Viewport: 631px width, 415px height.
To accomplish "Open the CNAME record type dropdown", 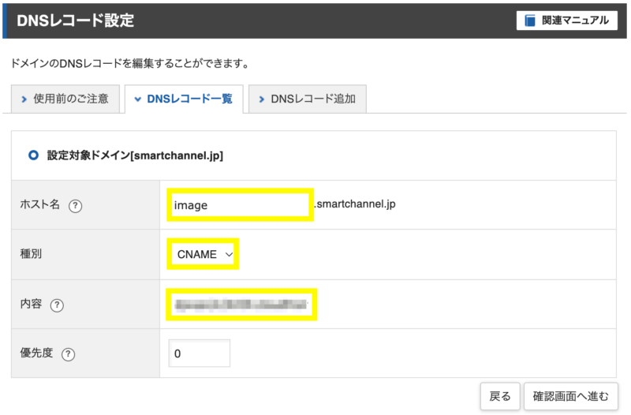I will (203, 254).
